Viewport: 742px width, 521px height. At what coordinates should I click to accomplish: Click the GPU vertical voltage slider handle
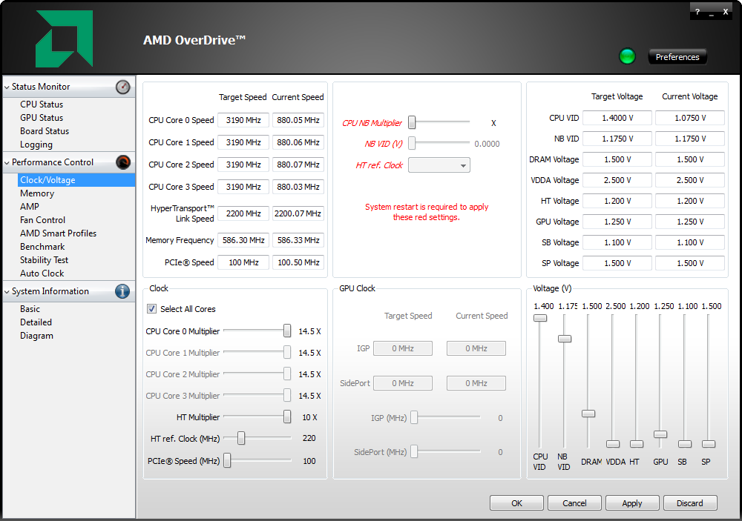[x=660, y=434]
